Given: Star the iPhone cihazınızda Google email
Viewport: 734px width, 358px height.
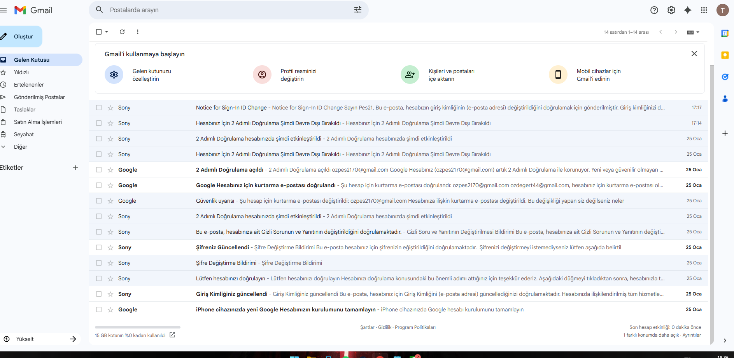Looking at the screenshot, I should click(110, 309).
